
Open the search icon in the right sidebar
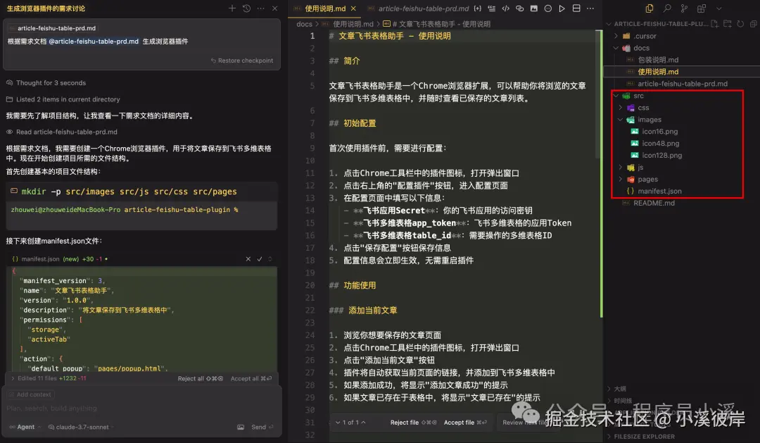click(x=667, y=6)
